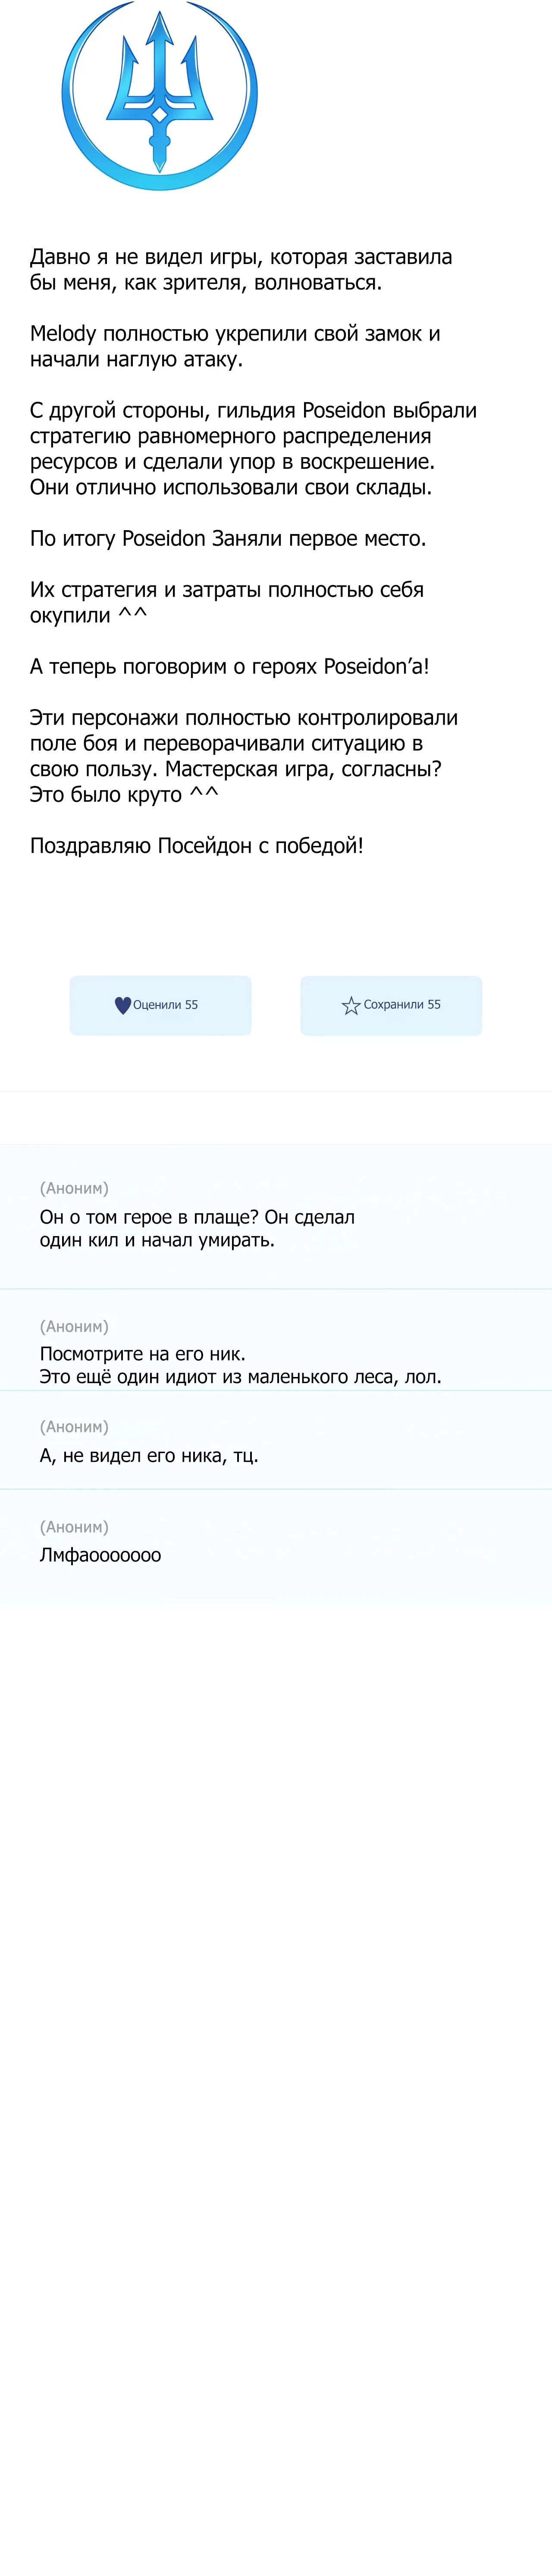
Task: Select Аноним author above the Посмотрите comment
Action: click(74, 1326)
